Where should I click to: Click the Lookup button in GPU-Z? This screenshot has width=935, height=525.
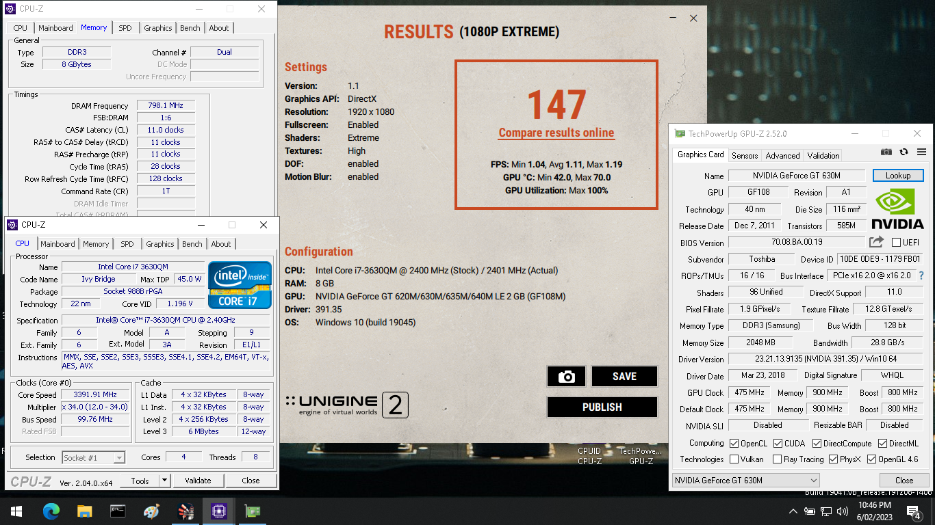coord(898,176)
